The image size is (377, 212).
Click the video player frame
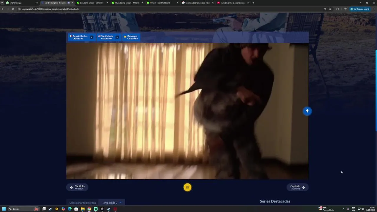(x=187, y=111)
